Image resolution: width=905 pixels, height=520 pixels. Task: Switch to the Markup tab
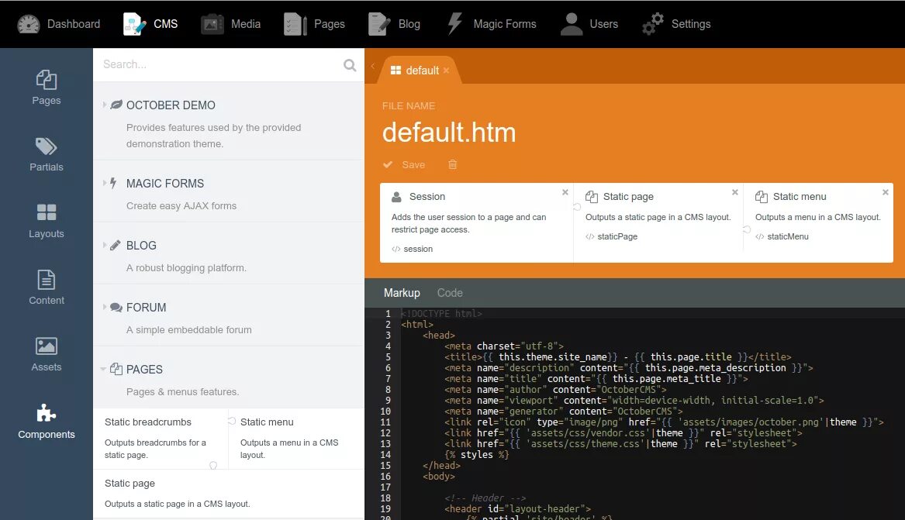pyautogui.click(x=402, y=293)
